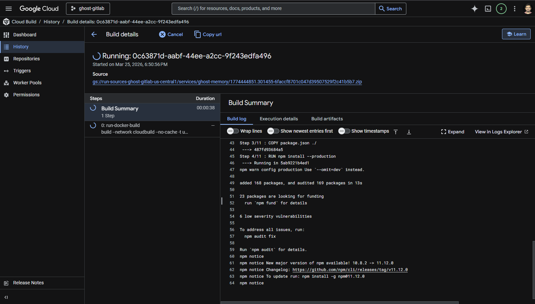The width and height of the screenshot is (535, 304).
Task: Focus the resource search input field
Action: coord(273,9)
